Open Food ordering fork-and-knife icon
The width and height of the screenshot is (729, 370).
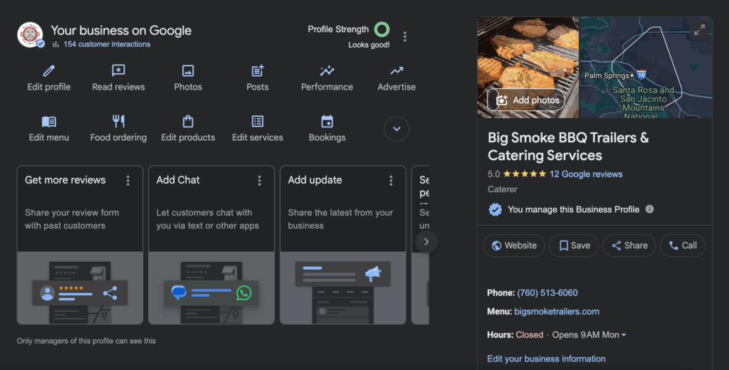[118, 122]
